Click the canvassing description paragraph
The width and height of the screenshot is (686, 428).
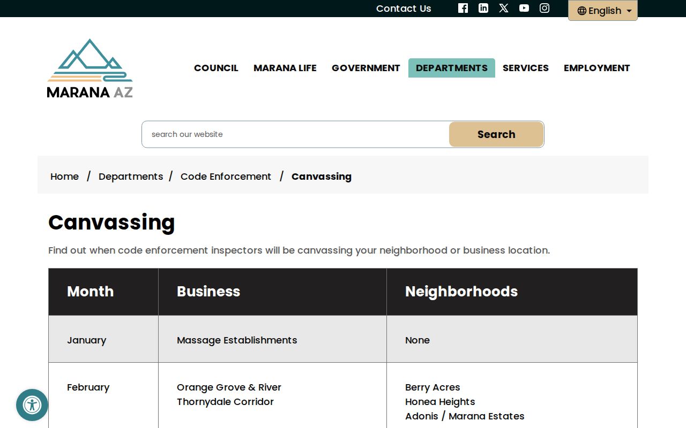point(299,250)
